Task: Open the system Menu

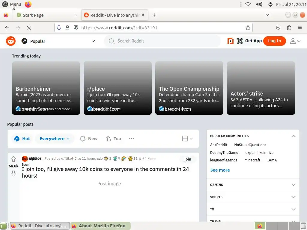Action: coord(12,4)
